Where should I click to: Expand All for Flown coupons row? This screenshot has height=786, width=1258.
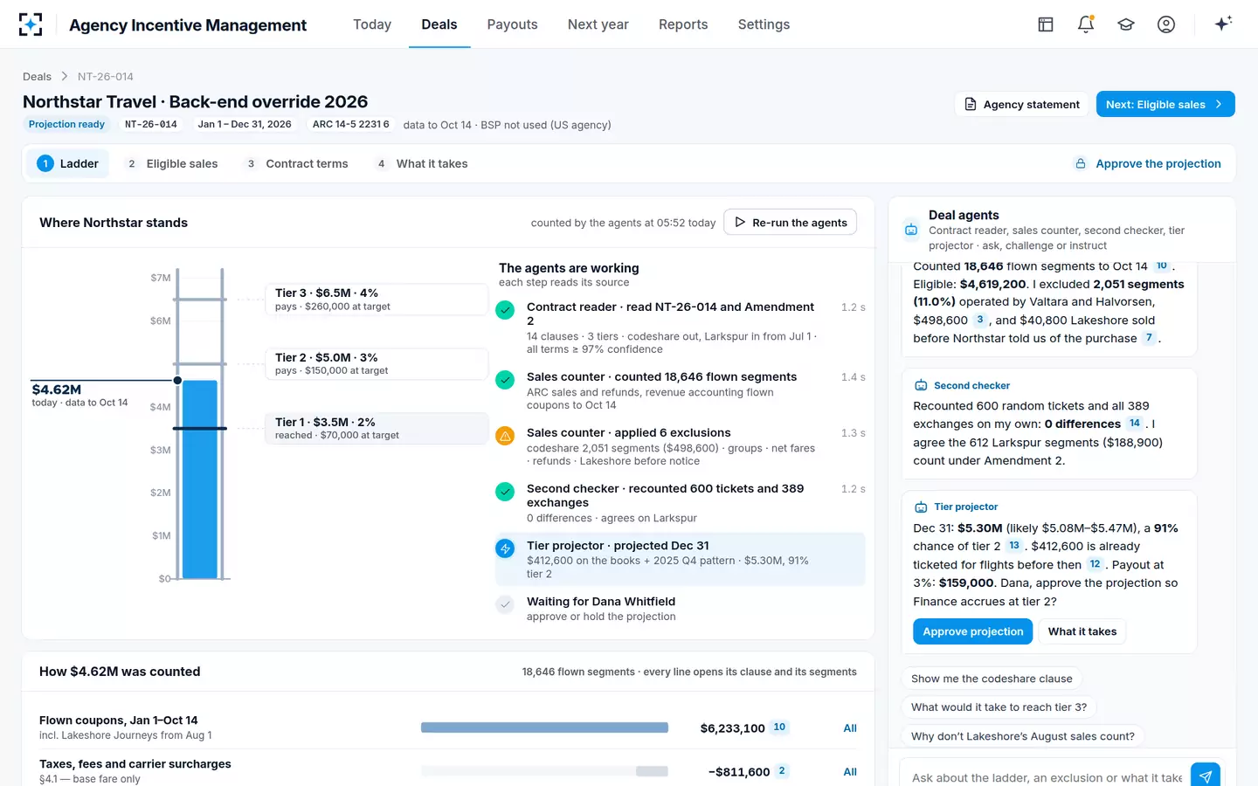(x=850, y=727)
